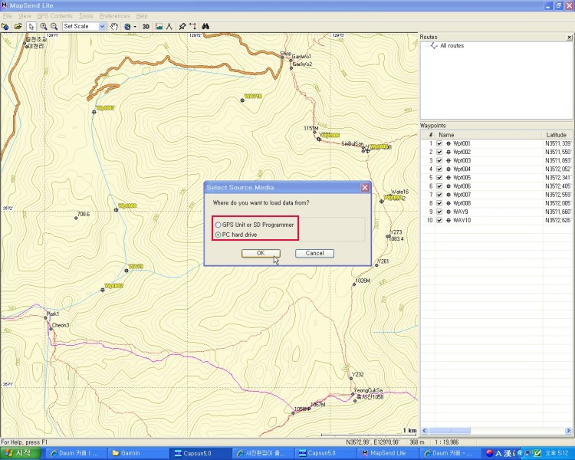Click the Waypoints horizontal scrollbar thumb
The width and height of the screenshot is (575, 460).
449,431
